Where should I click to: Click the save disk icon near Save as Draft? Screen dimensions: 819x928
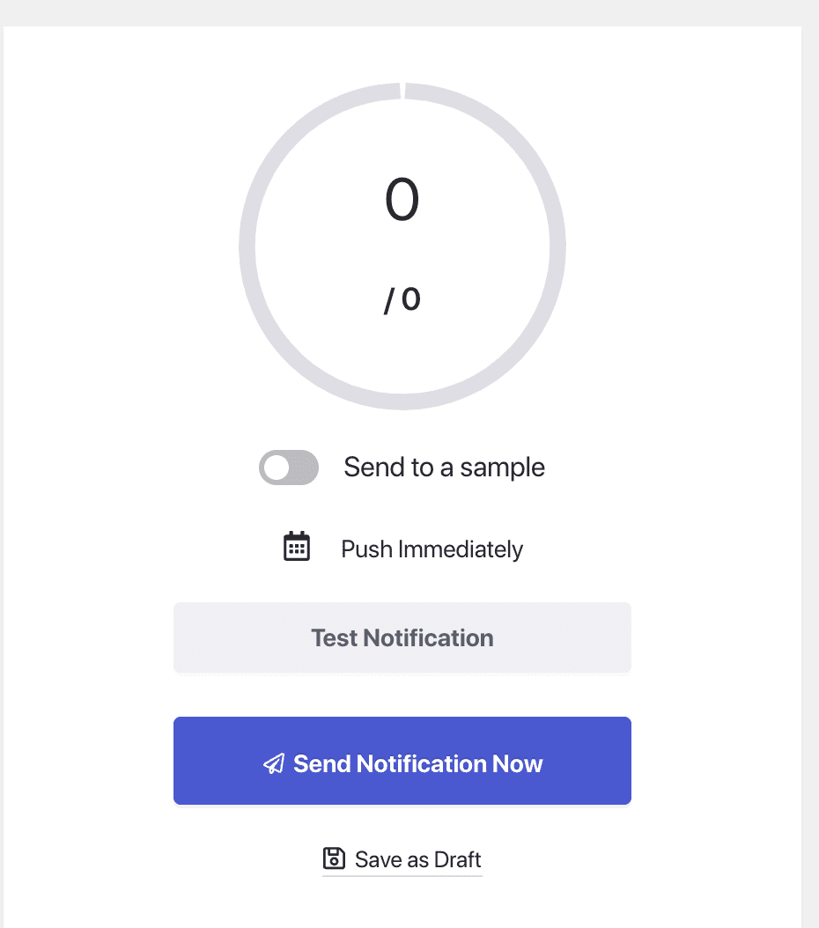tap(333, 858)
